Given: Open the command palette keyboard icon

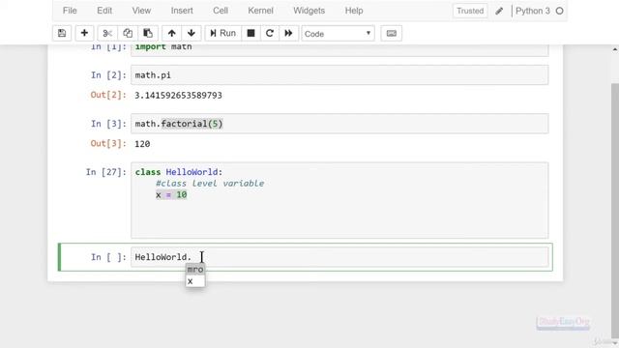Looking at the screenshot, I should [x=391, y=33].
